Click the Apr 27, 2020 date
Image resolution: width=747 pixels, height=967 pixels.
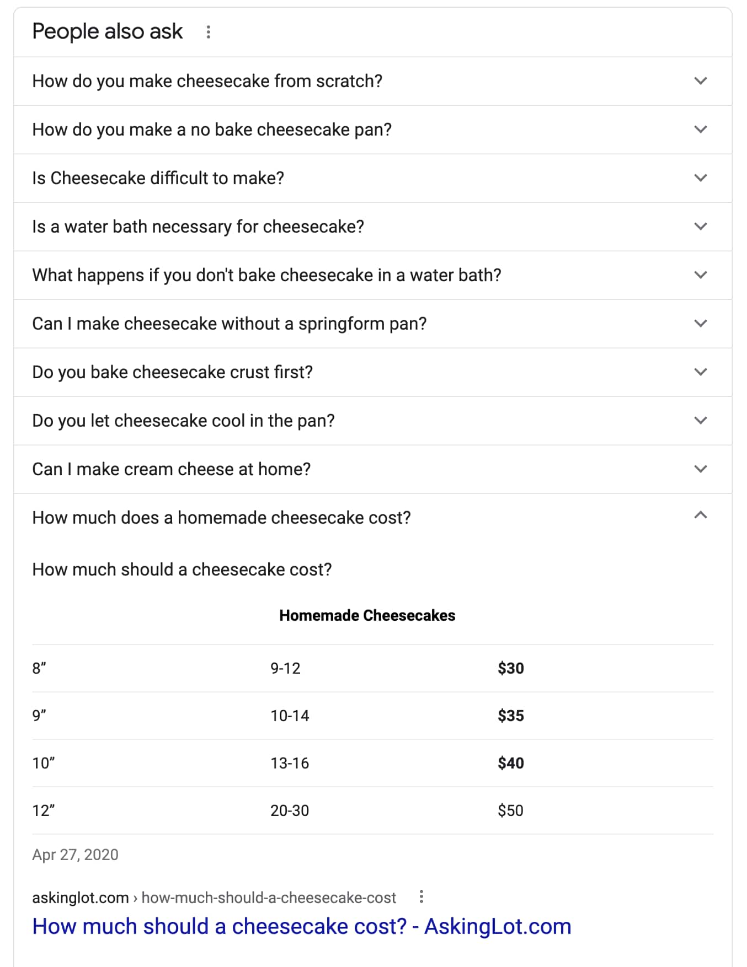pyautogui.click(x=75, y=855)
